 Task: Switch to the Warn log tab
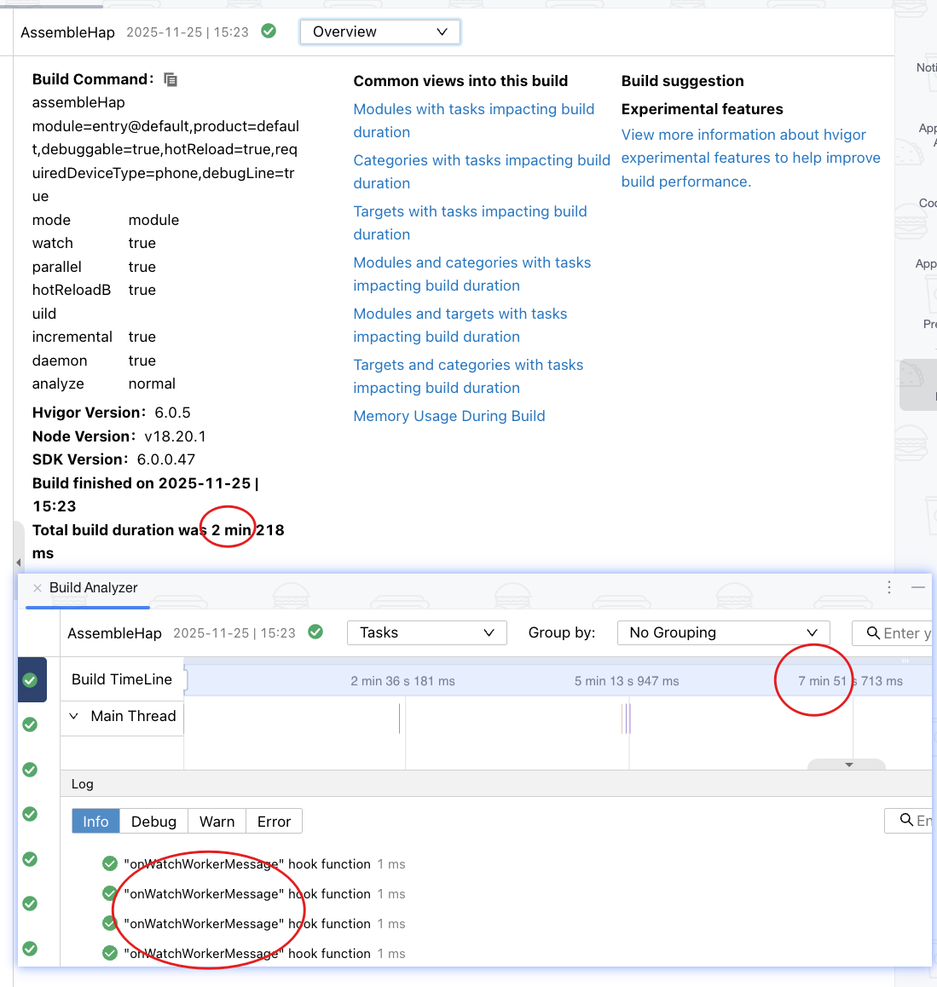tap(217, 822)
